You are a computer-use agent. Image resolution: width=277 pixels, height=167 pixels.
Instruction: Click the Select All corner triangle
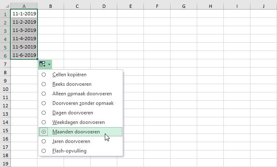(x=7, y=6)
